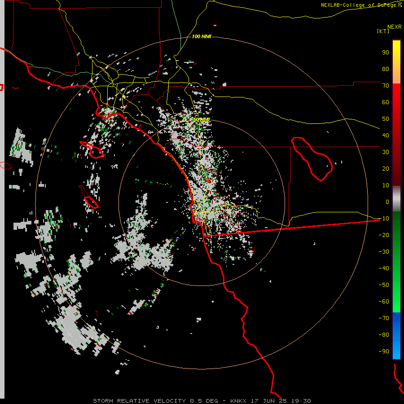Image resolution: width=404 pixels, height=404 pixels.
Task: Click the 80 value on velocity scale
Action: point(386,69)
